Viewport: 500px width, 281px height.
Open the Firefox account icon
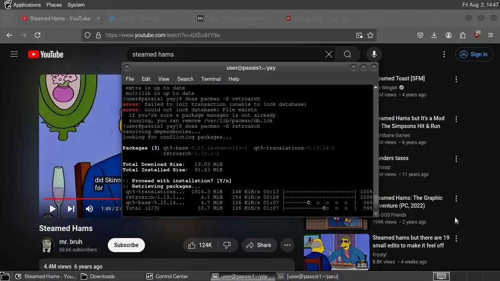(x=448, y=35)
